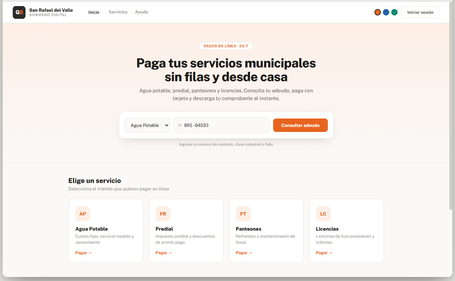Click the AP icon on Agua Potable card
Image resolution: width=455 pixels, height=281 pixels.
click(83, 214)
